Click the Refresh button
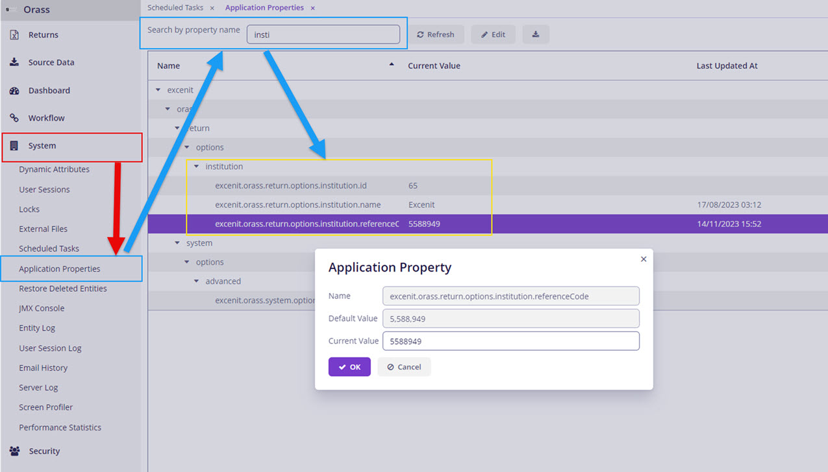 click(x=436, y=34)
